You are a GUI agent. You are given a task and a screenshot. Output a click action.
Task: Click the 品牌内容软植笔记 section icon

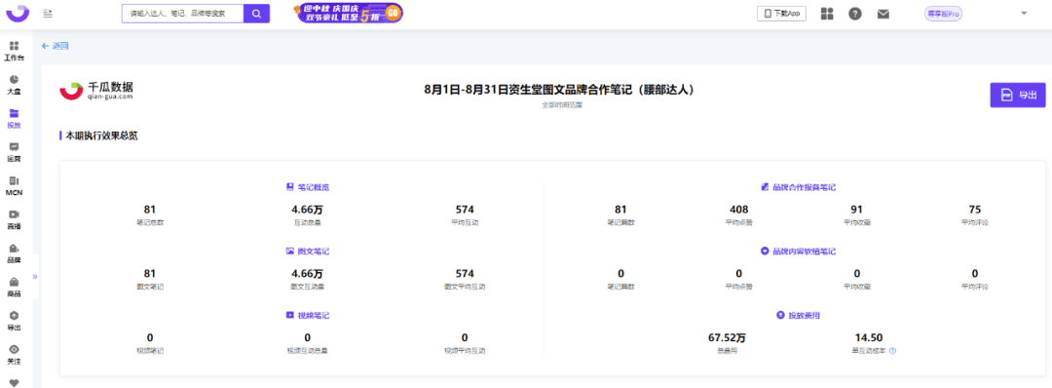tap(765, 251)
